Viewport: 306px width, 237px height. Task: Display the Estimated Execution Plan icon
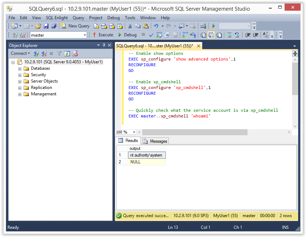tap(159, 35)
